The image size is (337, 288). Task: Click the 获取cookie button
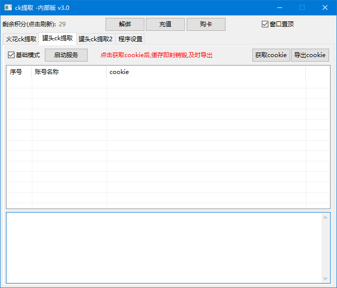[x=271, y=55]
